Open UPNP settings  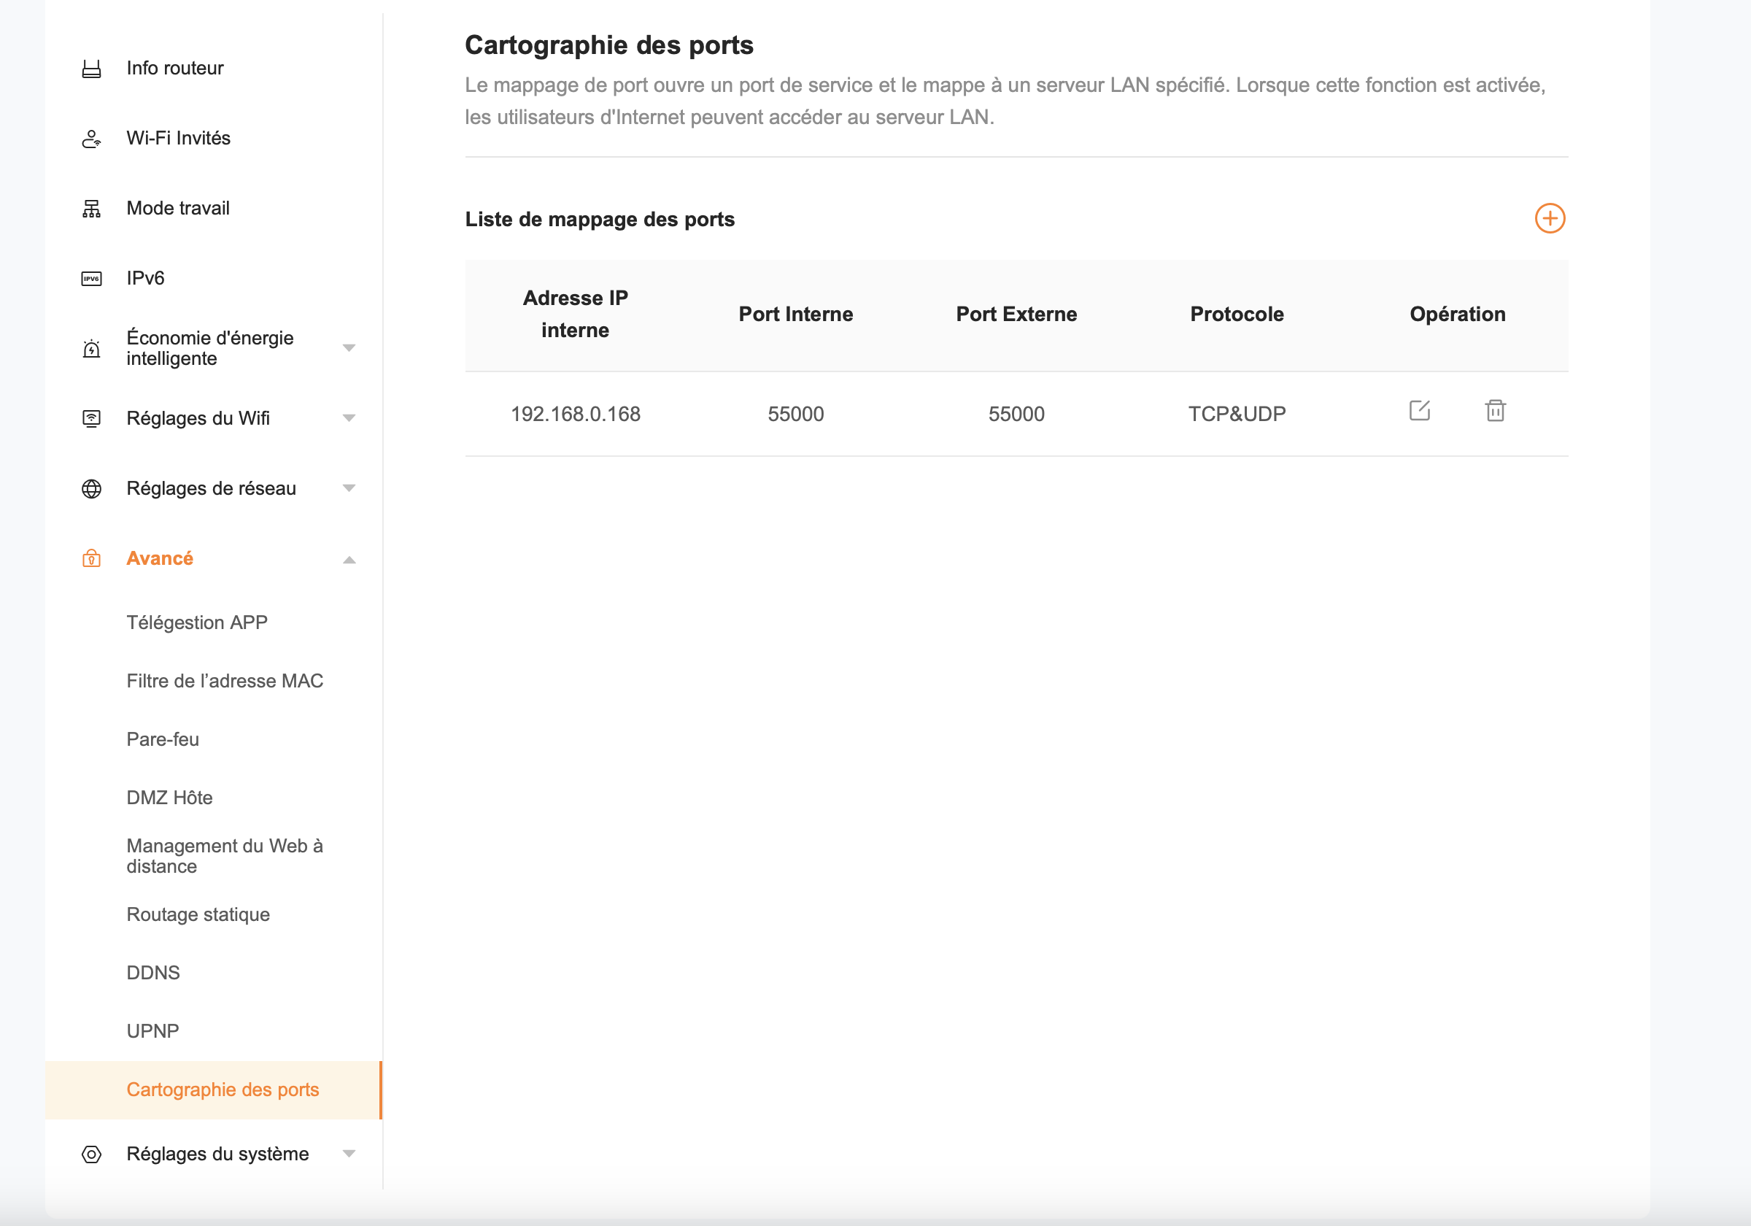pos(152,1031)
